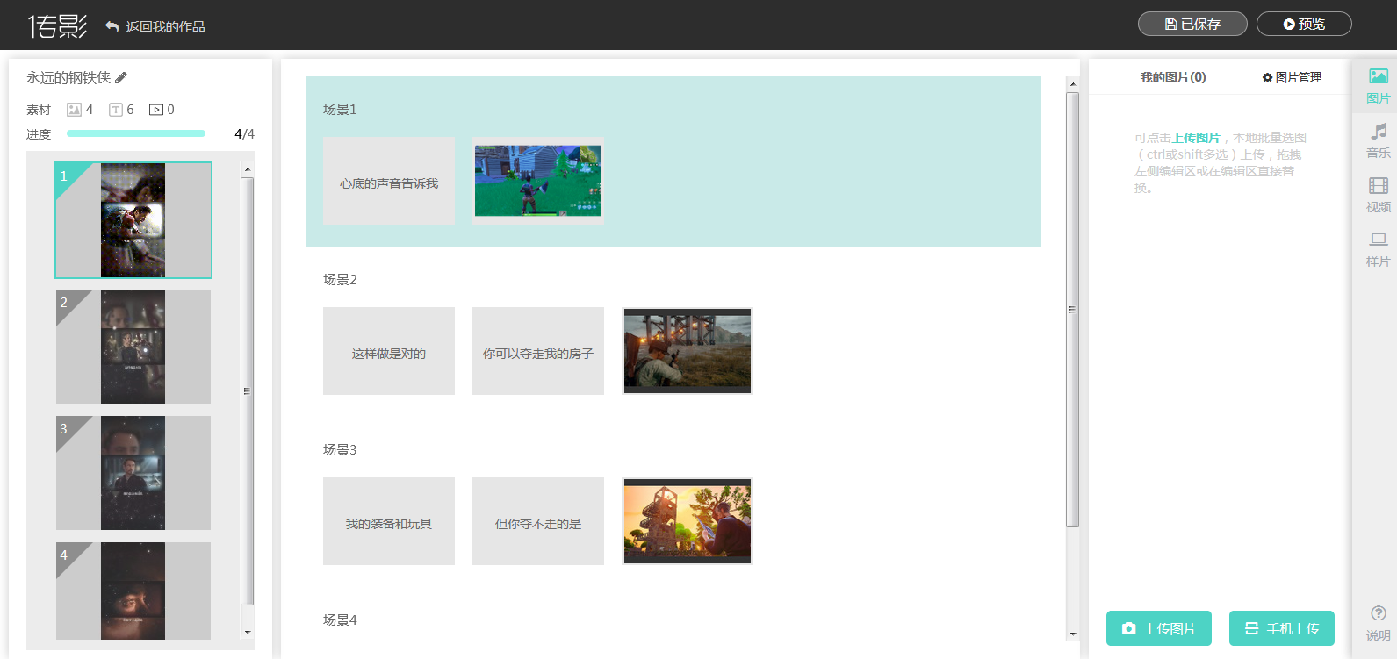Select the soldier image in 场景2
This screenshot has height=659, width=1397.
coord(688,351)
